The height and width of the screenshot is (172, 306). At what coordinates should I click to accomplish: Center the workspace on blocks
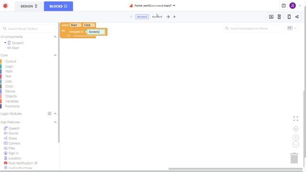[296, 129]
